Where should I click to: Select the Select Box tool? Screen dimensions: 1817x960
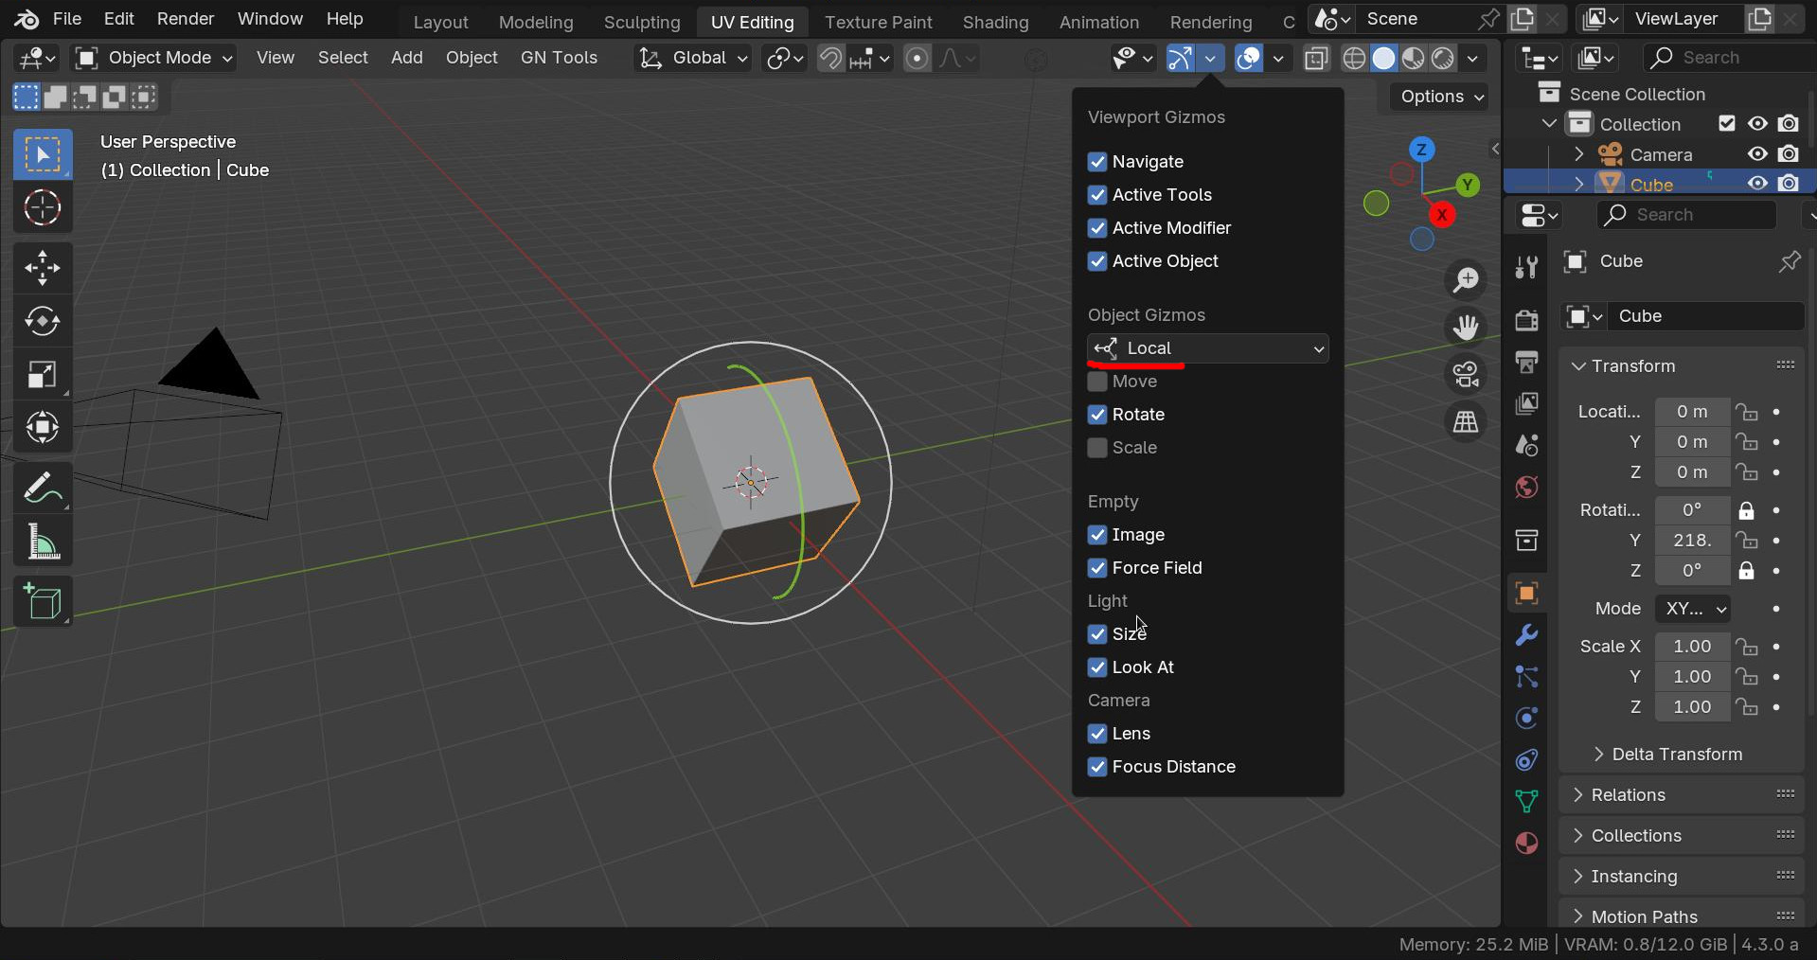tap(43, 155)
